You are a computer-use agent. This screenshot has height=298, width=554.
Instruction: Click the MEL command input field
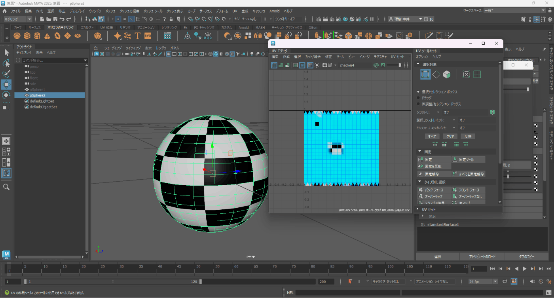347,292
